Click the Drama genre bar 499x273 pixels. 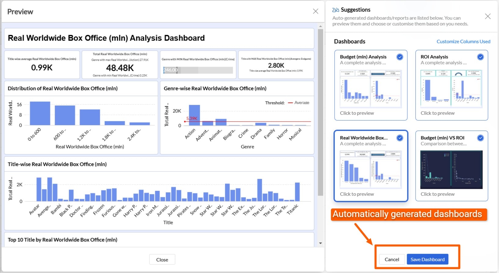[261, 124]
